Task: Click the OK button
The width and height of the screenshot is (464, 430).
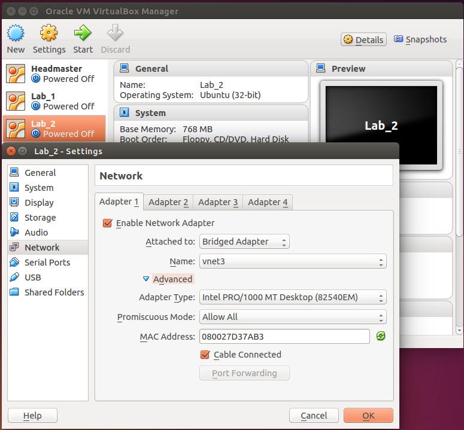Action: coord(368,416)
